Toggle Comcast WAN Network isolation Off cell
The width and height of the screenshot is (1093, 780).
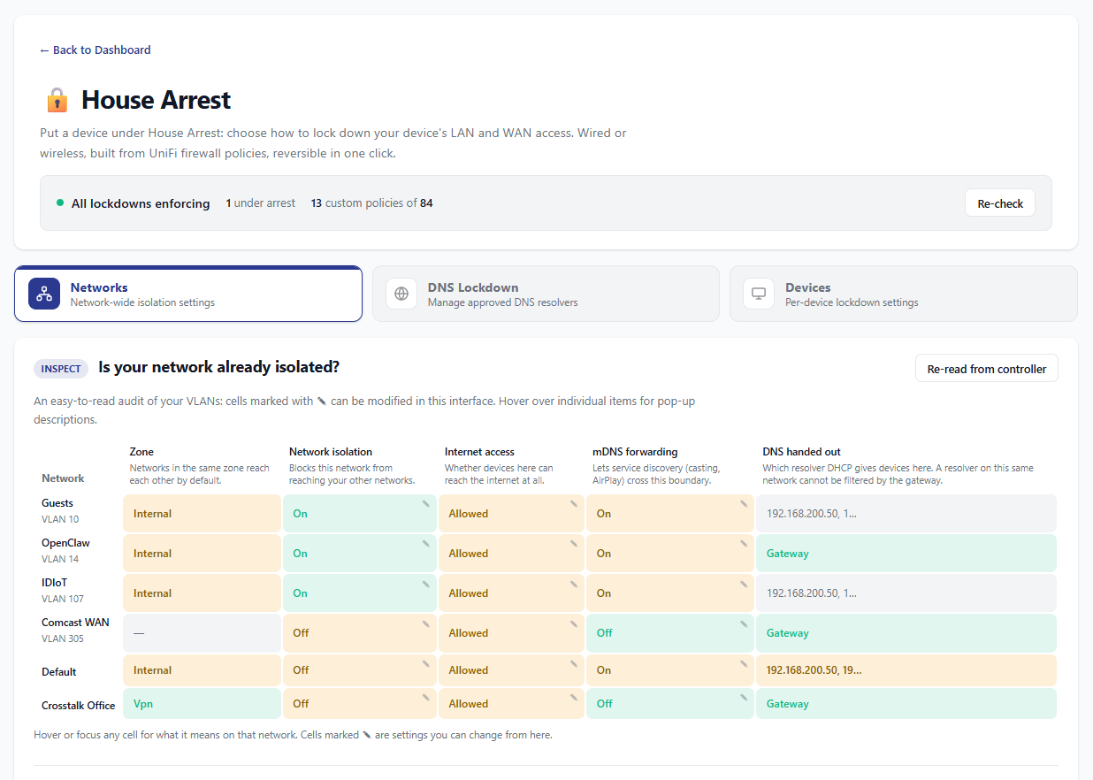(x=359, y=632)
